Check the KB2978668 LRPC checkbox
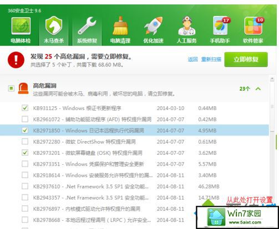The height and width of the screenshot is (229, 279). click(25, 220)
